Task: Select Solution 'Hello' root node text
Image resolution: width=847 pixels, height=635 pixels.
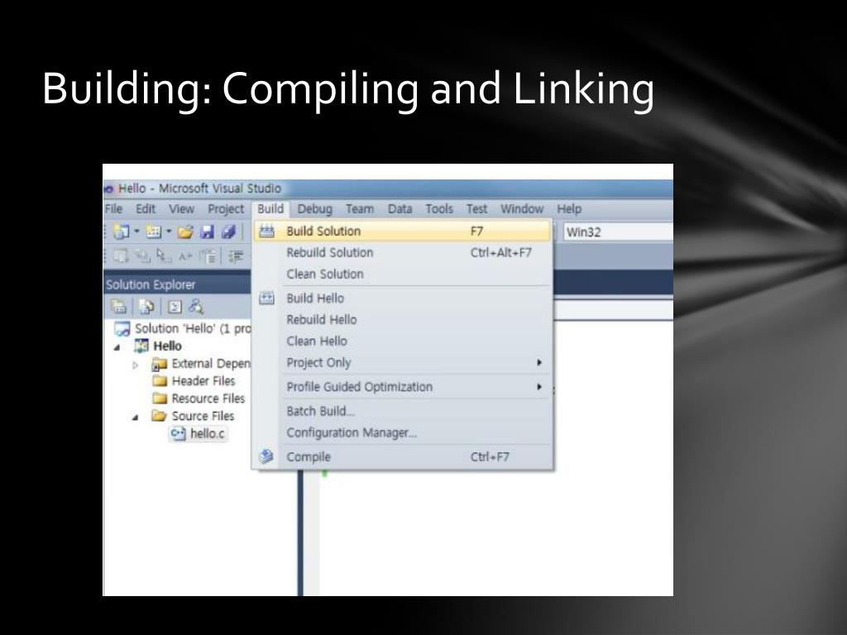Action: (x=193, y=328)
